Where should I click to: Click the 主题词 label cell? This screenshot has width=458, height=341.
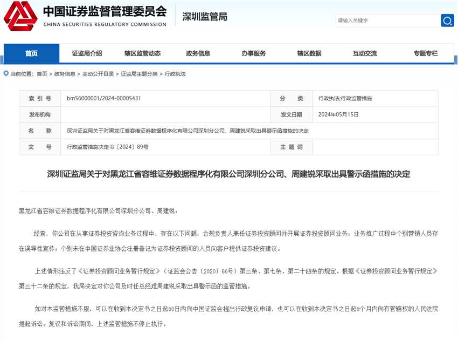click(292, 147)
